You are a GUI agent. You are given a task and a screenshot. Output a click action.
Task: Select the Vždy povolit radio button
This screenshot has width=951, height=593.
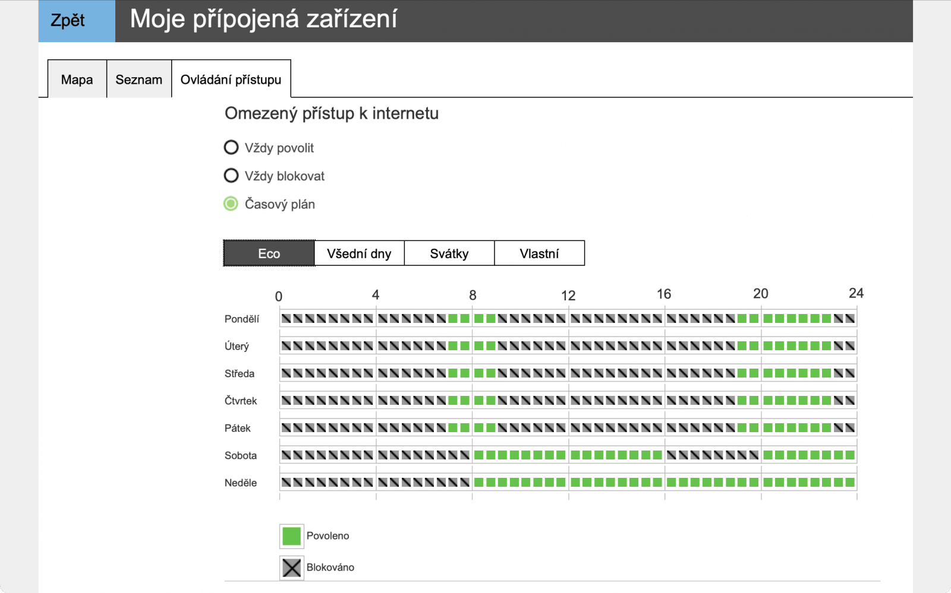(x=231, y=148)
